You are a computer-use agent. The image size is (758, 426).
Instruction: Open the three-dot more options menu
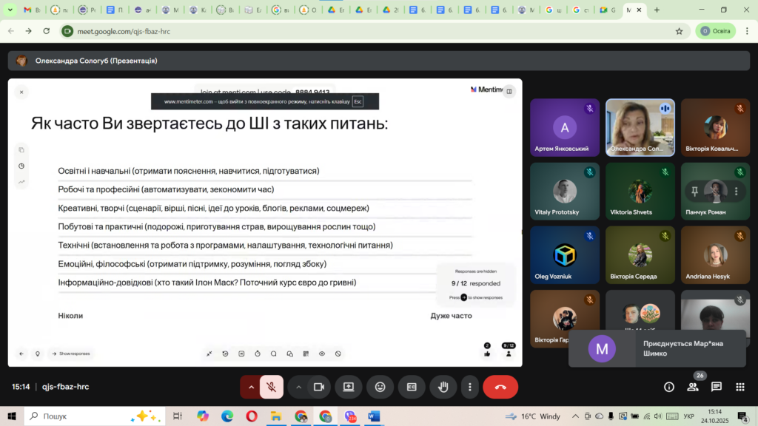pos(469,387)
